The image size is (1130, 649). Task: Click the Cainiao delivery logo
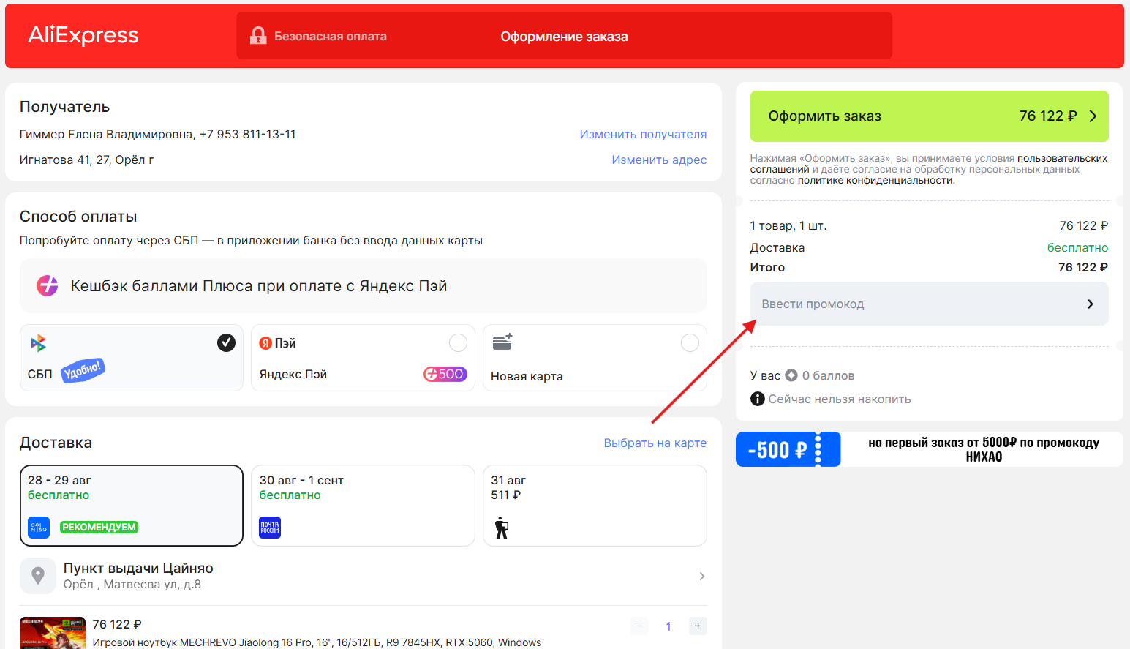click(39, 528)
